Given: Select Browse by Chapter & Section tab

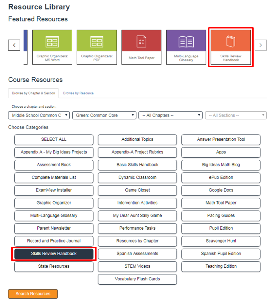Looking at the screenshot, I should 33,93.
